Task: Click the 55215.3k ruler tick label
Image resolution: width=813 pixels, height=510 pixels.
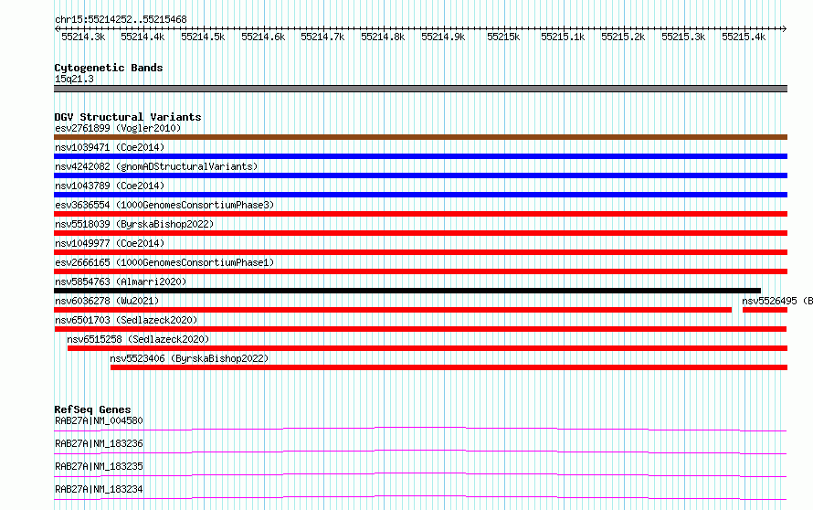Action: (683, 37)
